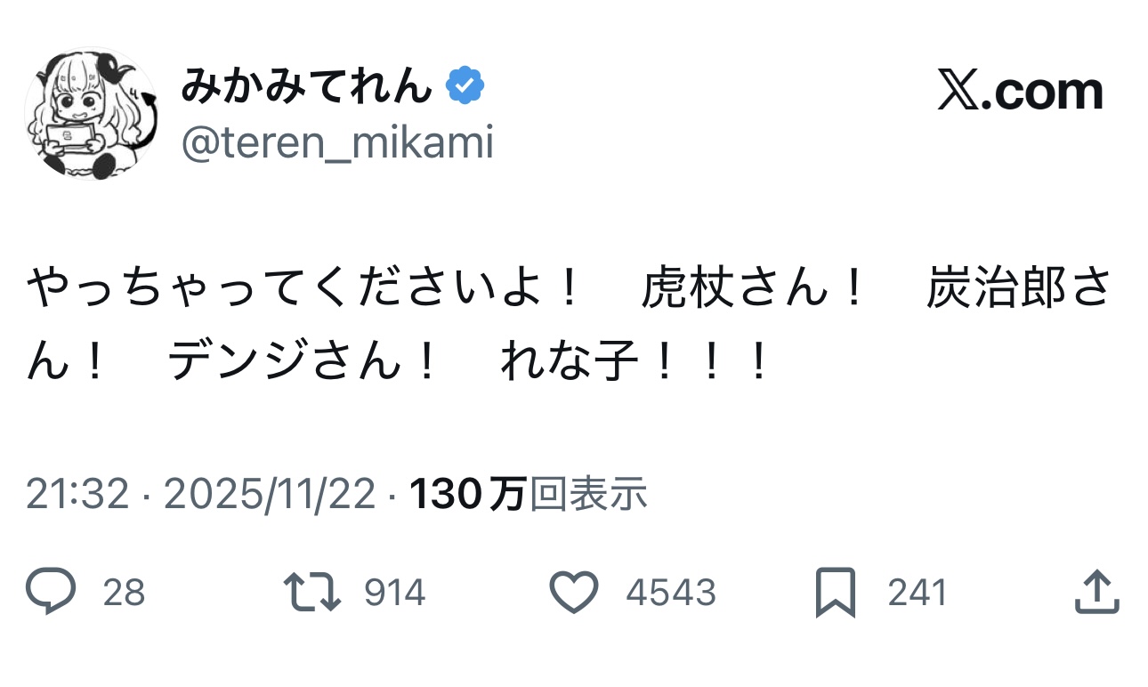Click the reply speech bubble icon

pyautogui.click(x=51, y=592)
